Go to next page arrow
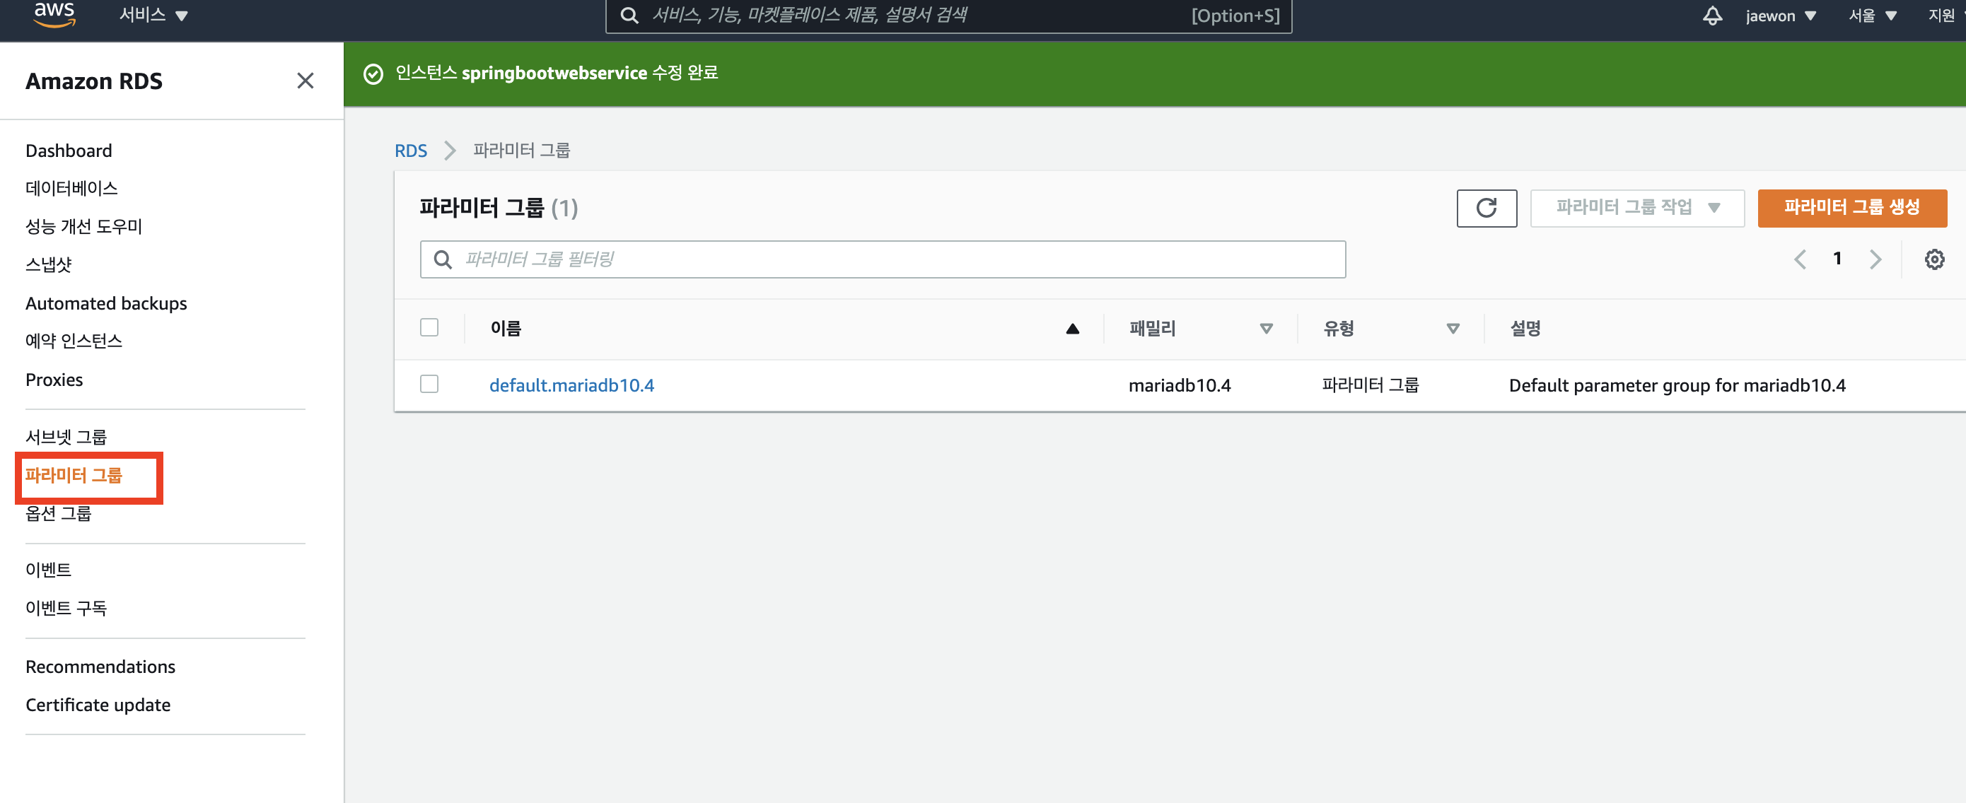 point(1875,259)
